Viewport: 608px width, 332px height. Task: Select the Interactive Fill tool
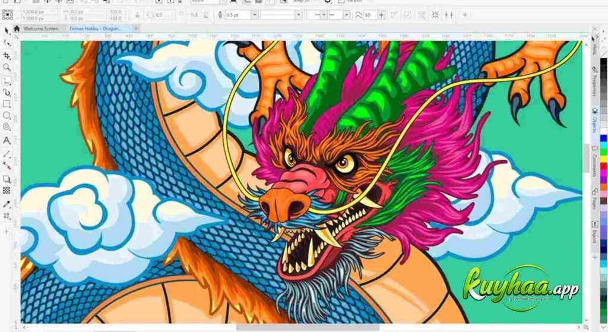pyautogui.click(x=7, y=216)
